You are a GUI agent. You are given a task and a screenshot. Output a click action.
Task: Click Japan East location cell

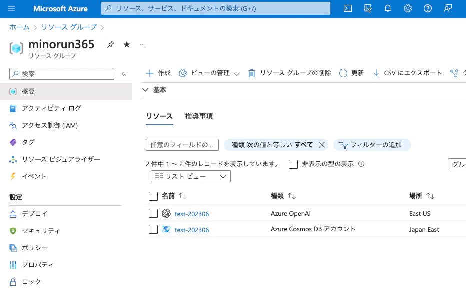[424, 229]
